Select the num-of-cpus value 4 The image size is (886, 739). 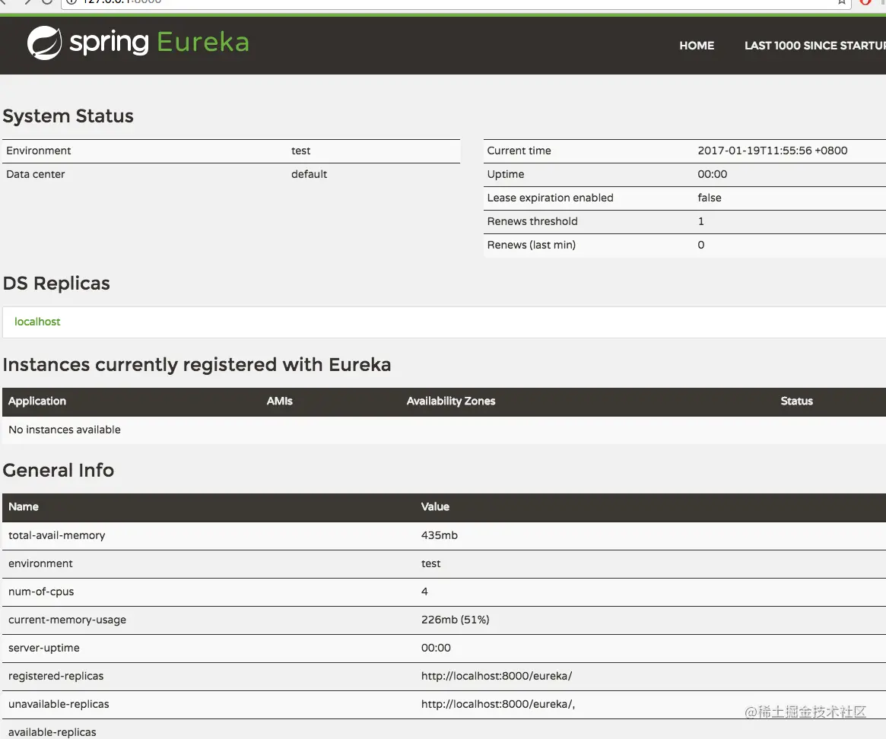[x=424, y=592]
